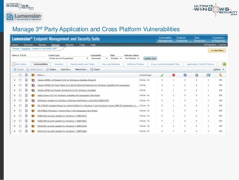Click the package icon for MS10-001 row
The height and width of the screenshot is (180, 239).
(x=33, y=126)
